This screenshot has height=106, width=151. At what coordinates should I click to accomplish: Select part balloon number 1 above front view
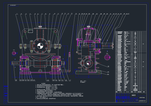[17, 14]
